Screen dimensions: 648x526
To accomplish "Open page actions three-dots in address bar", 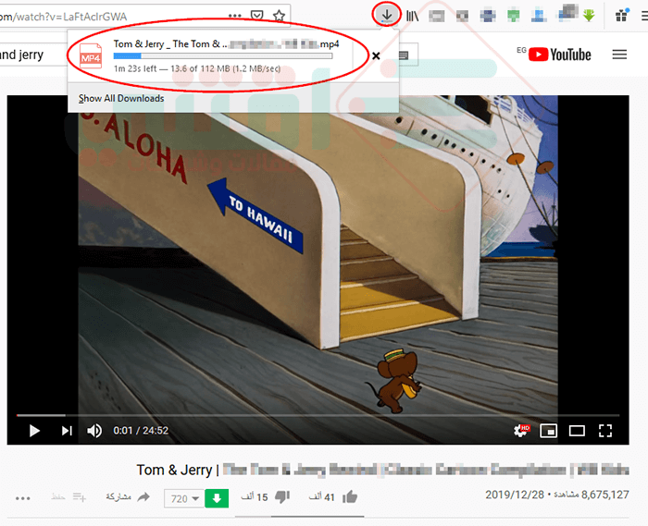I will (x=235, y=16).
